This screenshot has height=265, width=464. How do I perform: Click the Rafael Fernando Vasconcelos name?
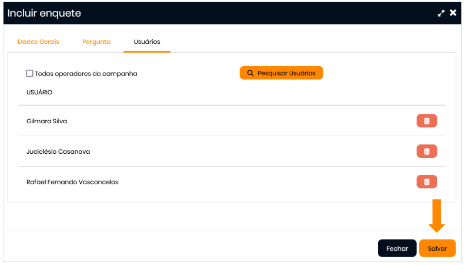(x=72, y=182)
